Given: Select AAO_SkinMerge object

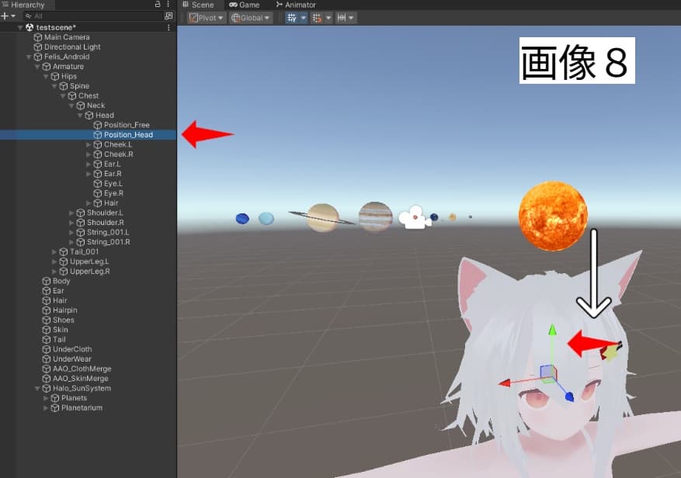Looking at the screenshot, I should point(80,379).
